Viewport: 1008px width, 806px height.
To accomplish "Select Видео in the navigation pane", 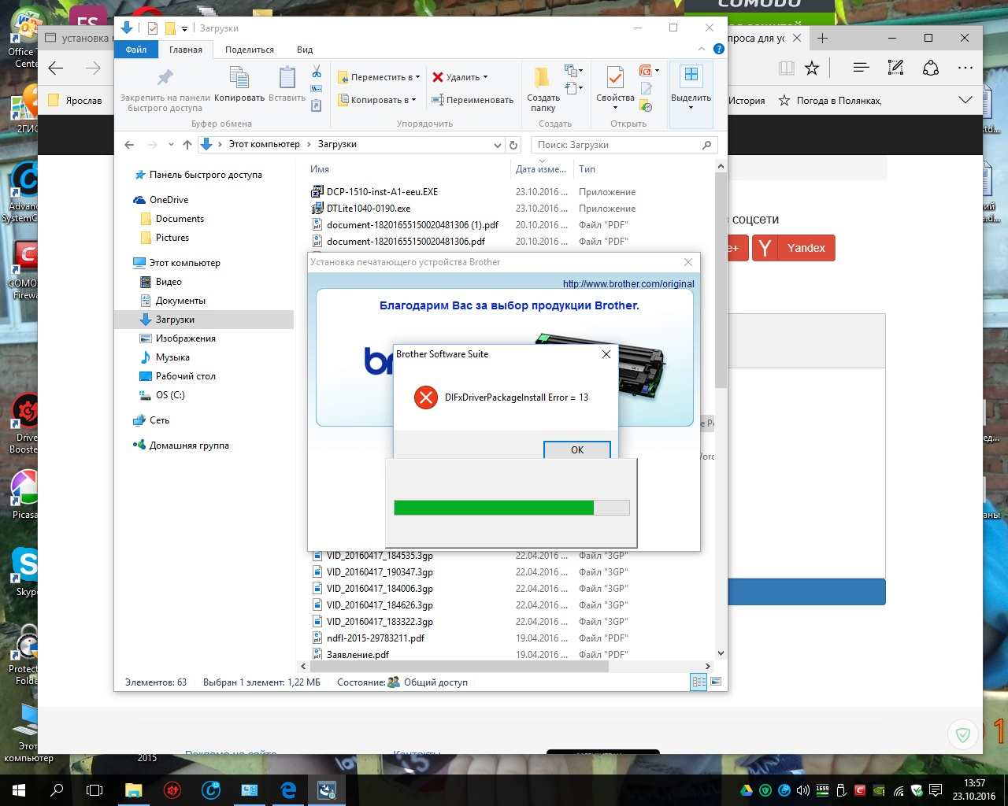I will coord(169,282).
